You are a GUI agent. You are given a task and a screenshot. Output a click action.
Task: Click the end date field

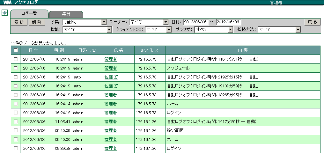coord(228,22)
